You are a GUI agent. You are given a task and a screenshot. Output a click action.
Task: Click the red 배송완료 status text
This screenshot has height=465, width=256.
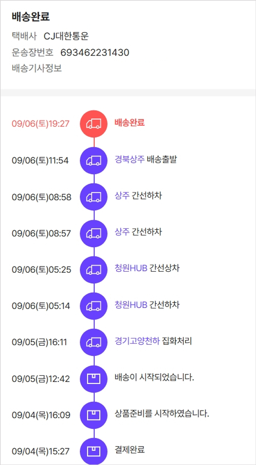(130, 123)
